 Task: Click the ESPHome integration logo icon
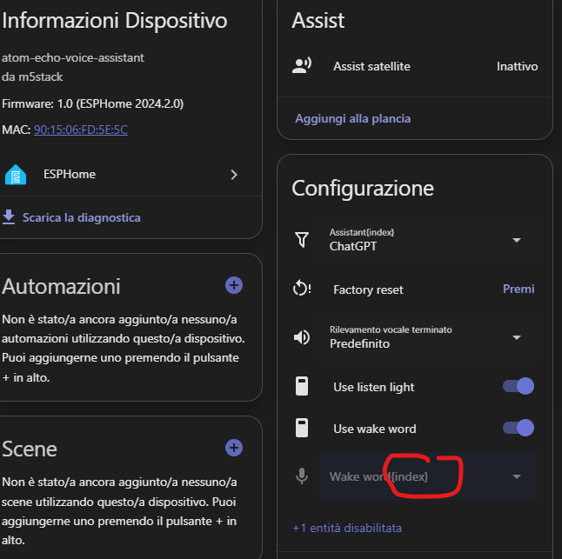[16, 175]
